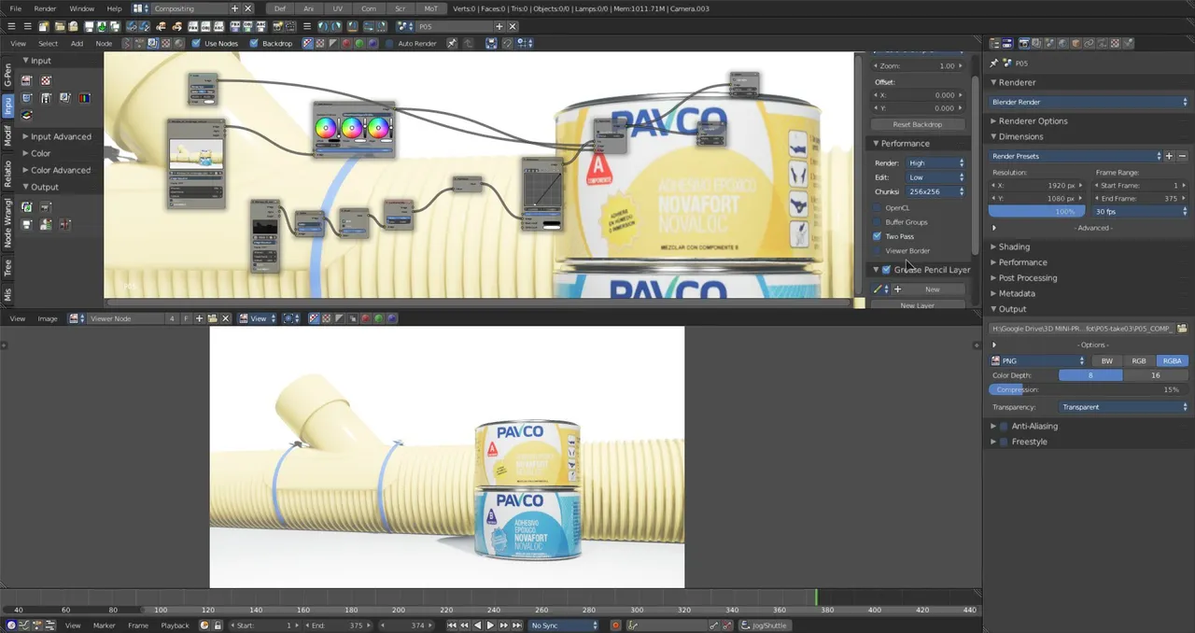Open the No Sync playback dropdown

point(563,626)
